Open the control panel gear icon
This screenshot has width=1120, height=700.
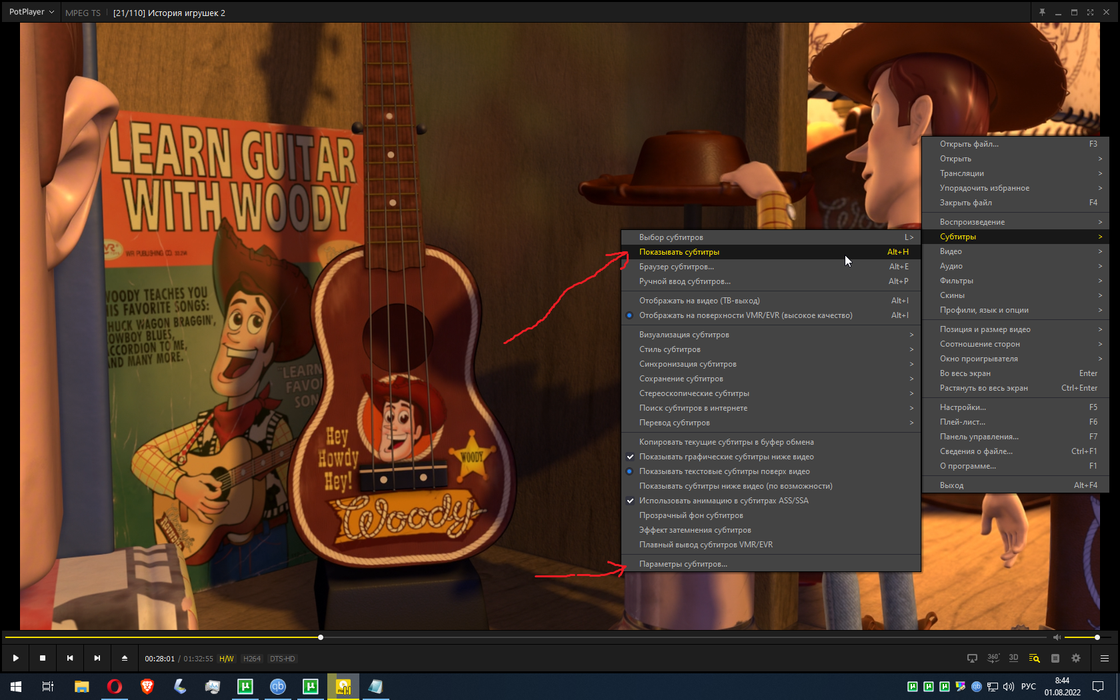coord(1076,658)
